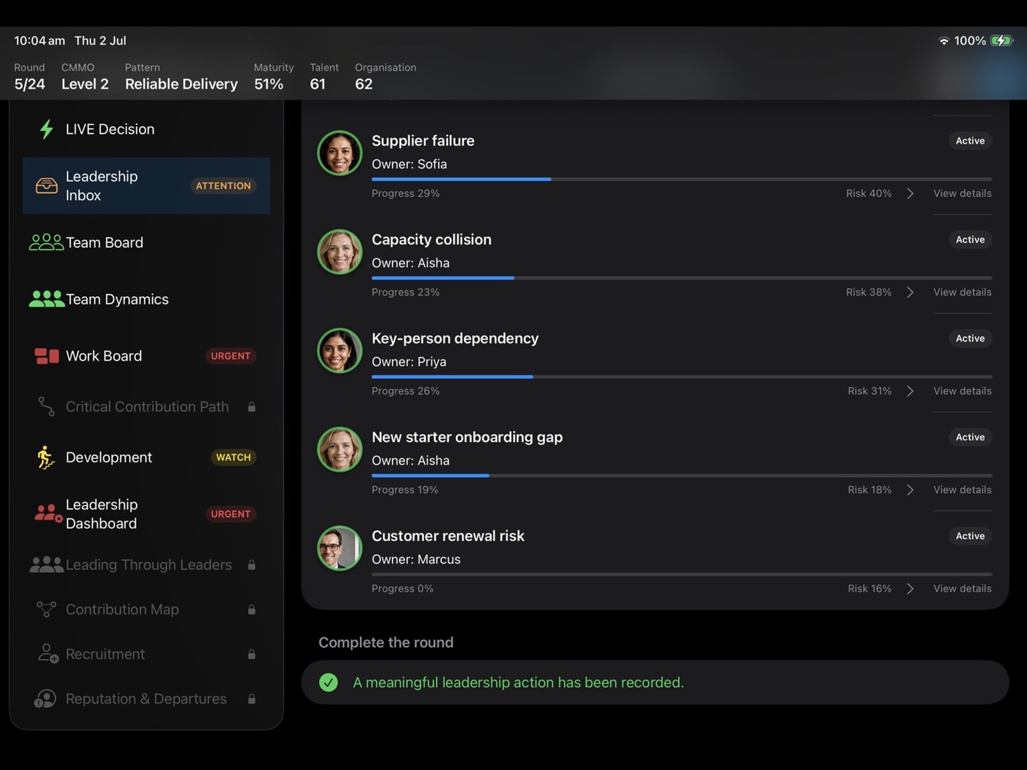This screenshot has height=770, width=1027.
Task: Click the LIVE Decision lightning bolt icon
Action: (x=46, y=129)
